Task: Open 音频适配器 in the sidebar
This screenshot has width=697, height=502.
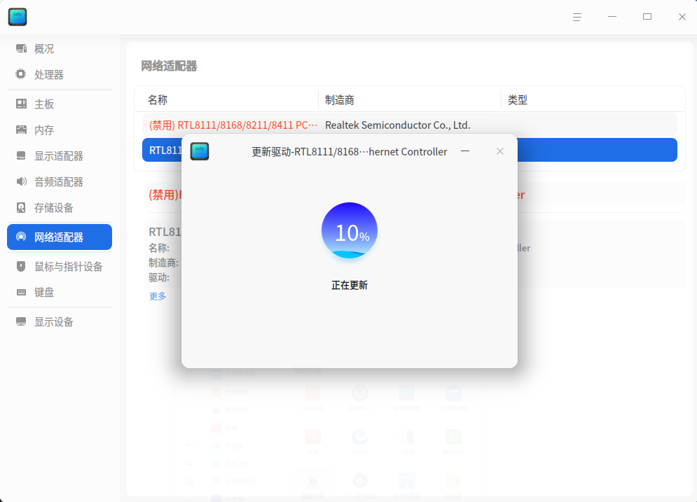Action: click(60, 182)
